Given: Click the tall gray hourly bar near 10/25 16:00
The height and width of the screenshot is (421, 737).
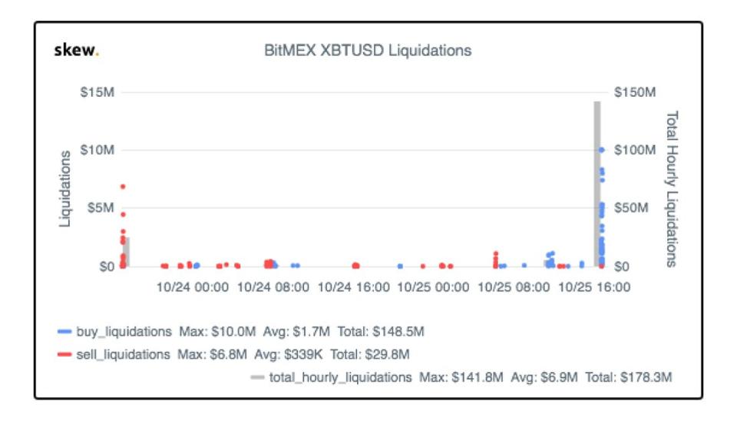Looking at the screenshot, I should click(597, 184).
